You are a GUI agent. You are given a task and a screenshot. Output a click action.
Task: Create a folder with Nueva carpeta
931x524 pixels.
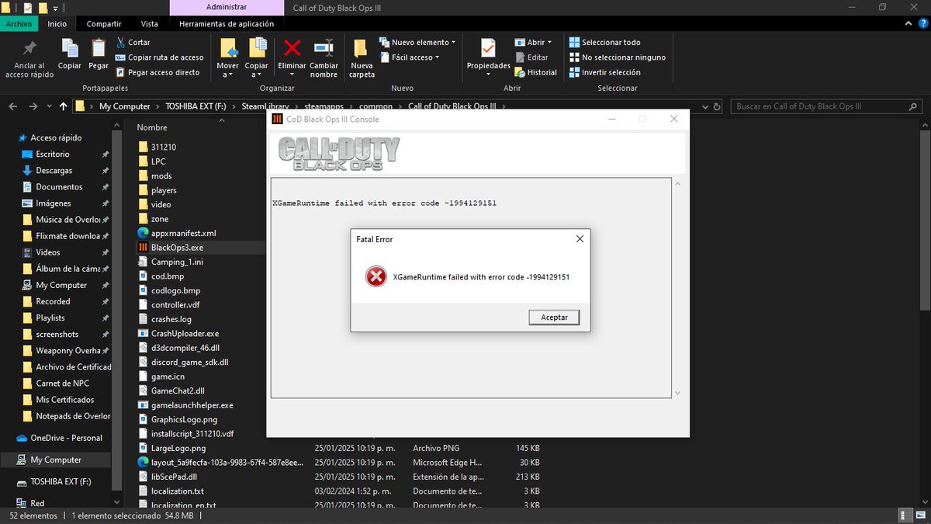(362, 58)
